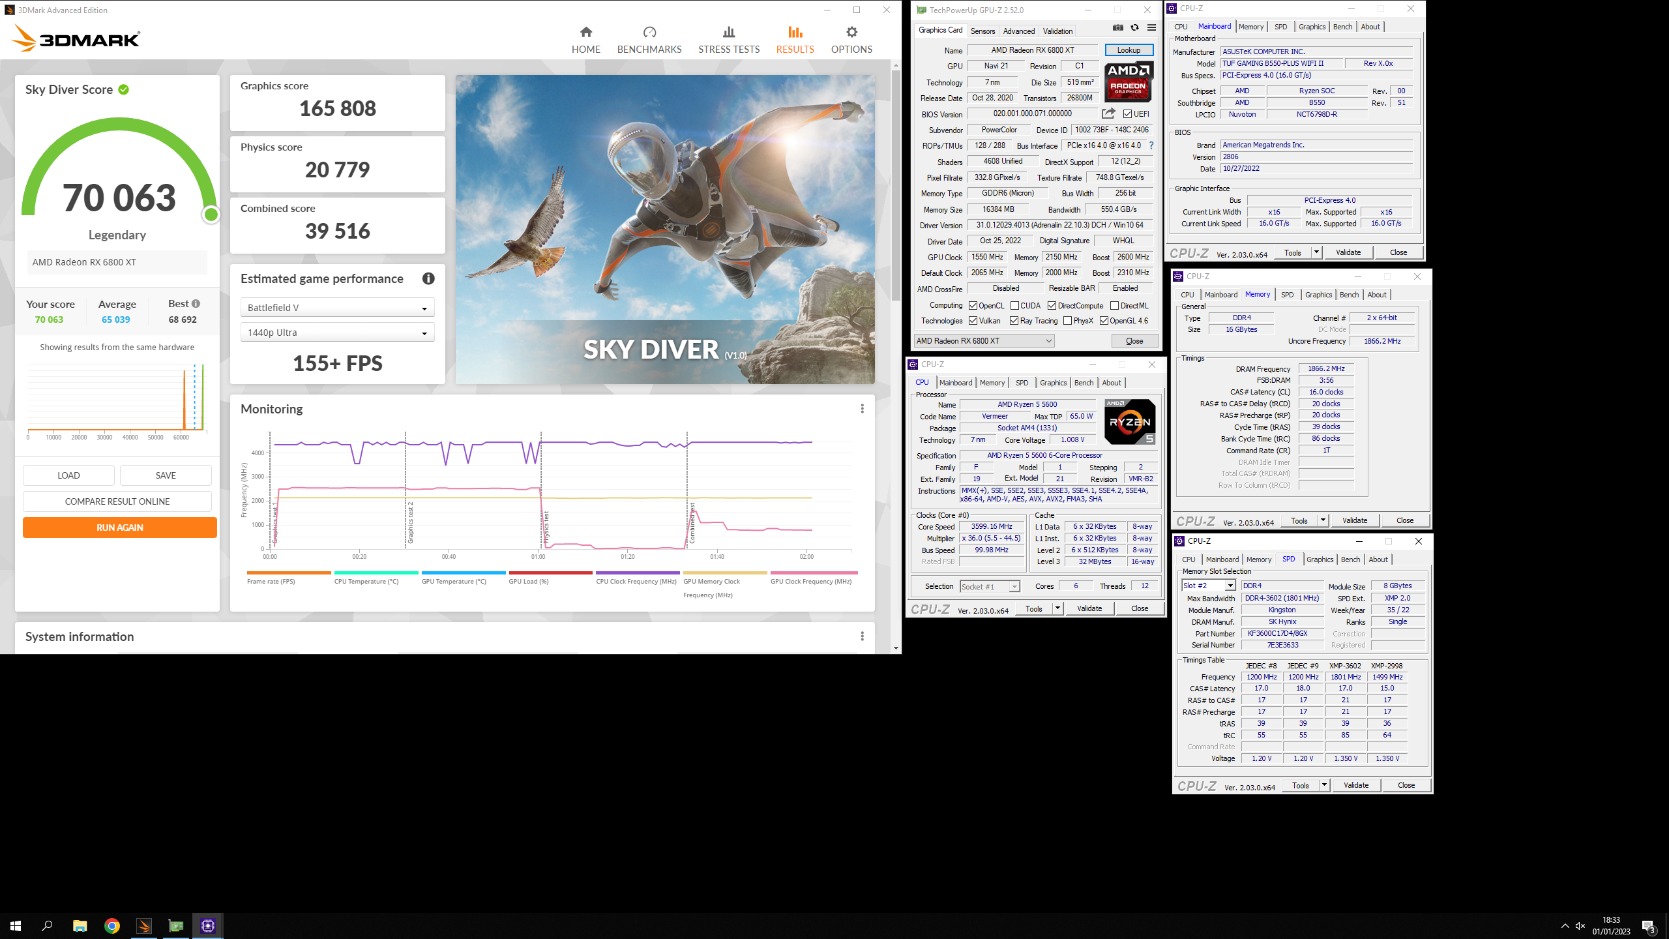Toggle the OpenCL checkbox
The image size is (1669, 939).
[x=973, y=306]
